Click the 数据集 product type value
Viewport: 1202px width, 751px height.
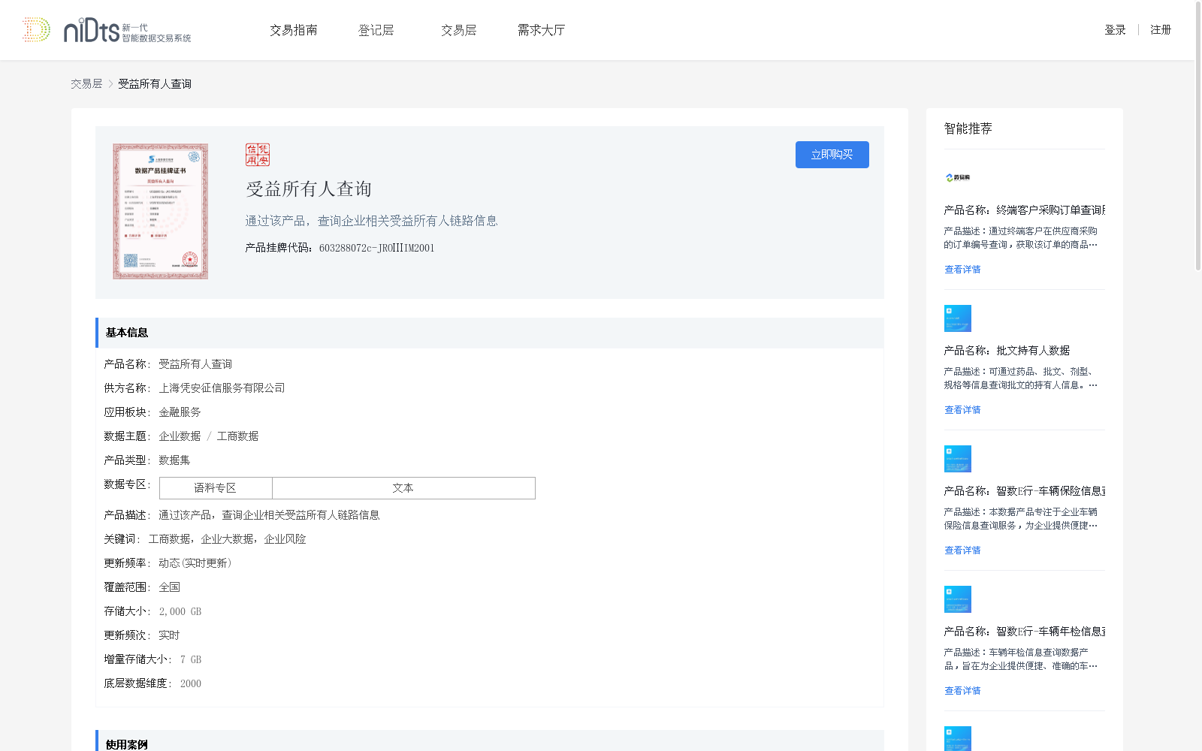(174, 460)
